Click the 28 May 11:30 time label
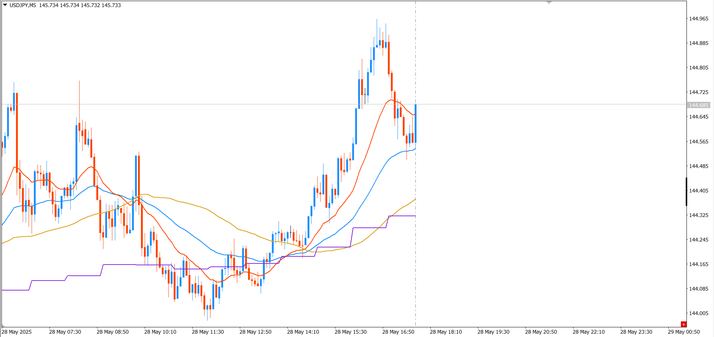Image resolution: width=714 pixels, height=337 pixels. pyautogui.click(x=208, y=332)
